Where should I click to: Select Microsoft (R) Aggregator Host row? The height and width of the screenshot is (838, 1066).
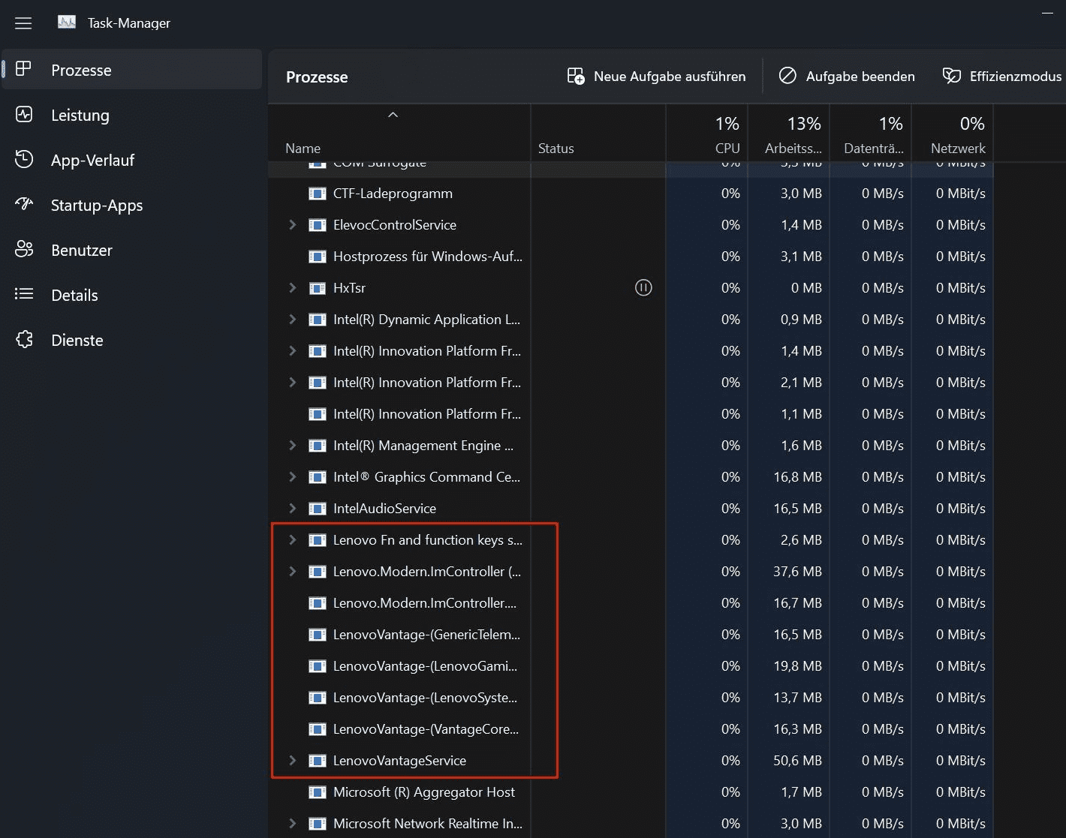423,791
